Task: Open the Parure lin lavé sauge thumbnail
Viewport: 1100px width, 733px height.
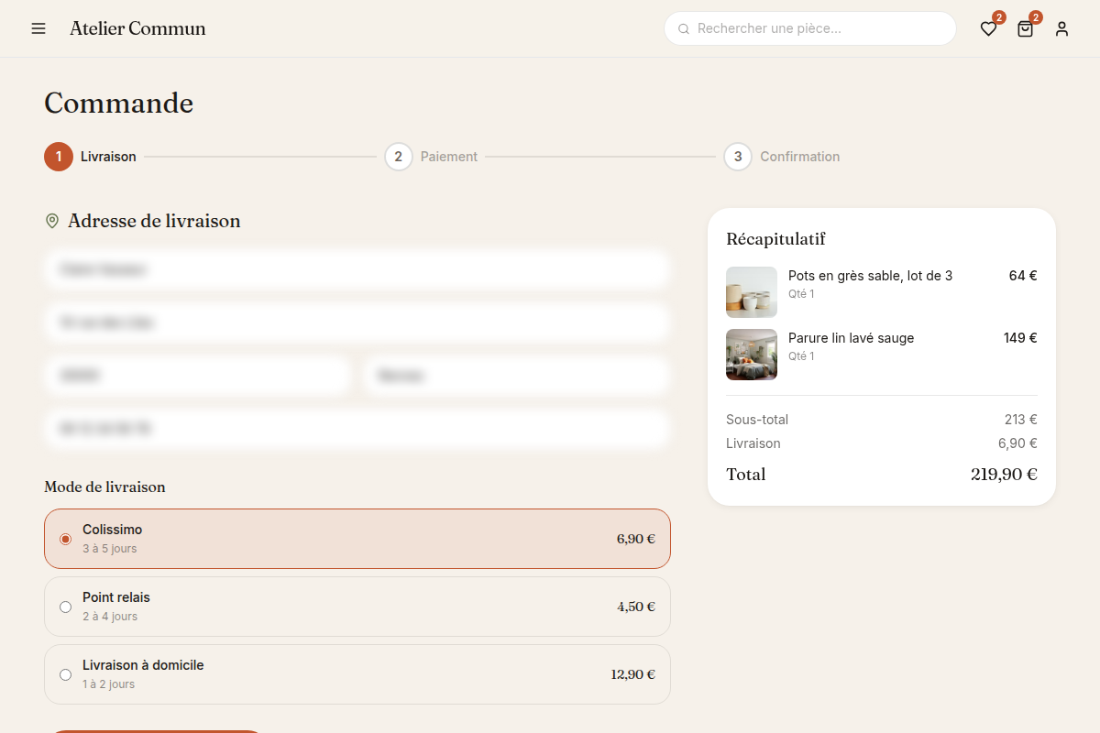Action: coord(752,355)
